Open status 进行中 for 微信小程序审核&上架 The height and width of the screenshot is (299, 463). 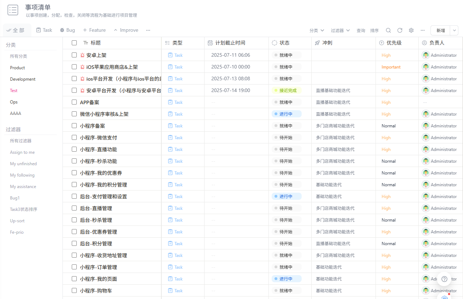(287, 114)
